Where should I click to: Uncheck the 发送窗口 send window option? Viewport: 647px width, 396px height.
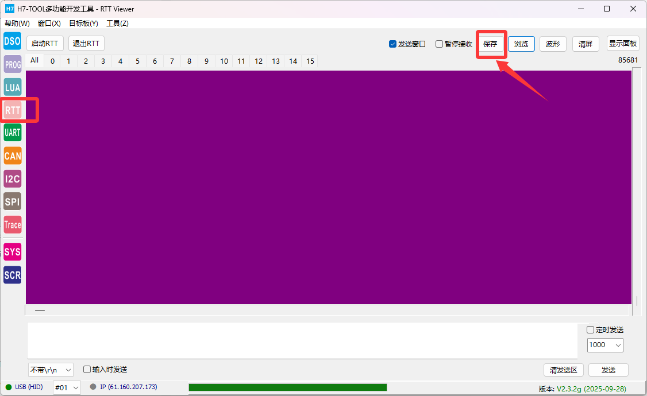[x=393, y=43]
